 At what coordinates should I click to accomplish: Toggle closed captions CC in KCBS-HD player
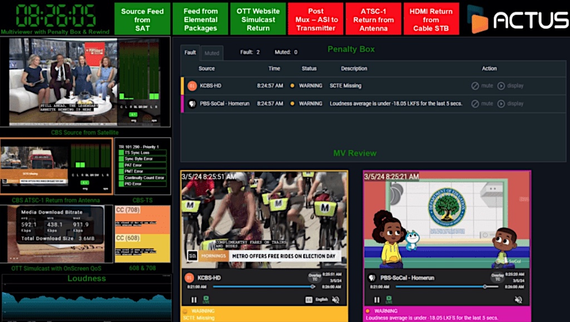[x=308, y=300]
